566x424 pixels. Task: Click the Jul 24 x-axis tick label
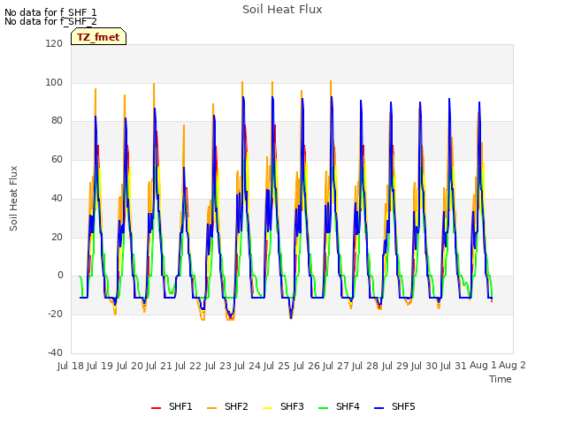[248, 366]
